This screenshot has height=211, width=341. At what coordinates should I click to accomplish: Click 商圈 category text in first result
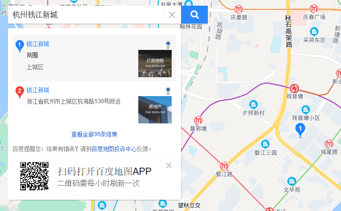[x=32, y=55]
